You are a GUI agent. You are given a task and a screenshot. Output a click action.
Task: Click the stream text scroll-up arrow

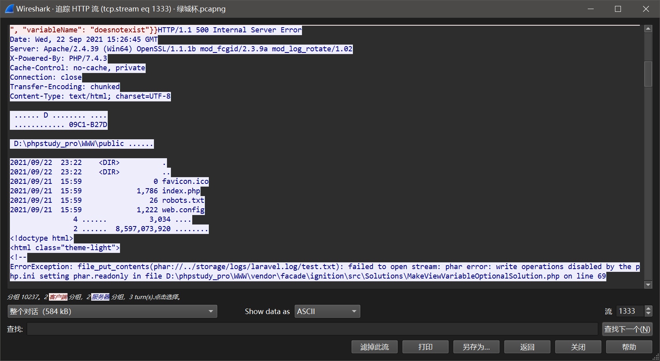pos(648,29)
